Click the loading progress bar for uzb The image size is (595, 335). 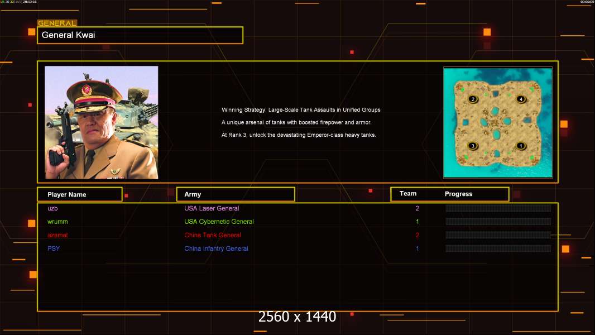(498, 208)
